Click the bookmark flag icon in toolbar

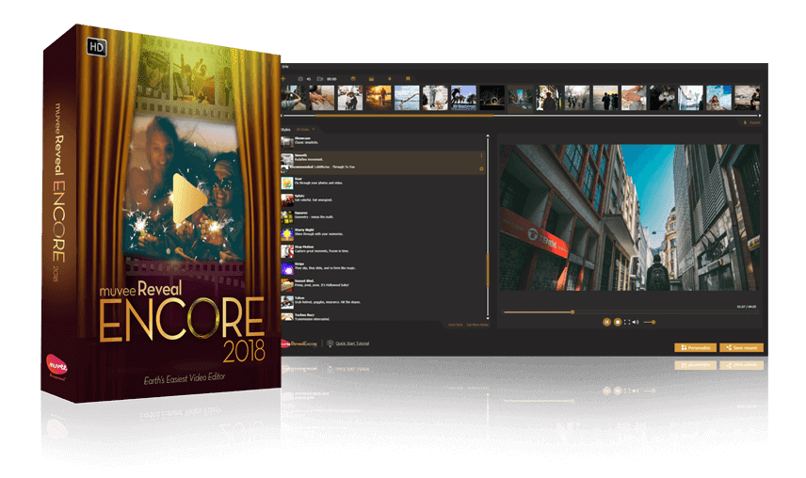[408, 78]
